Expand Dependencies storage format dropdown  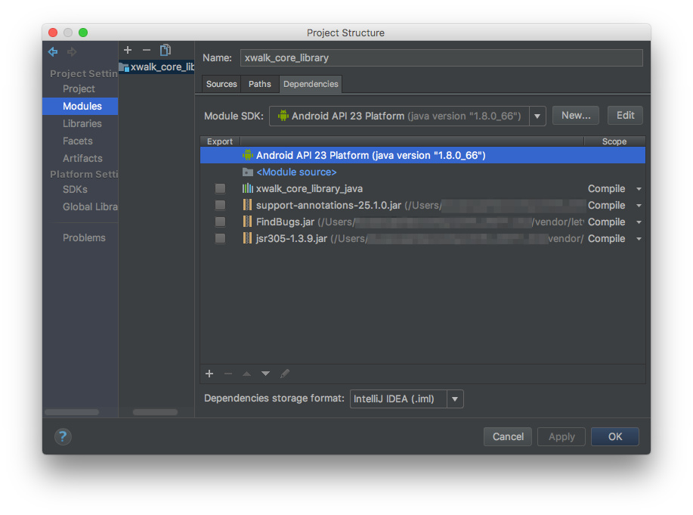coord(455,399)
